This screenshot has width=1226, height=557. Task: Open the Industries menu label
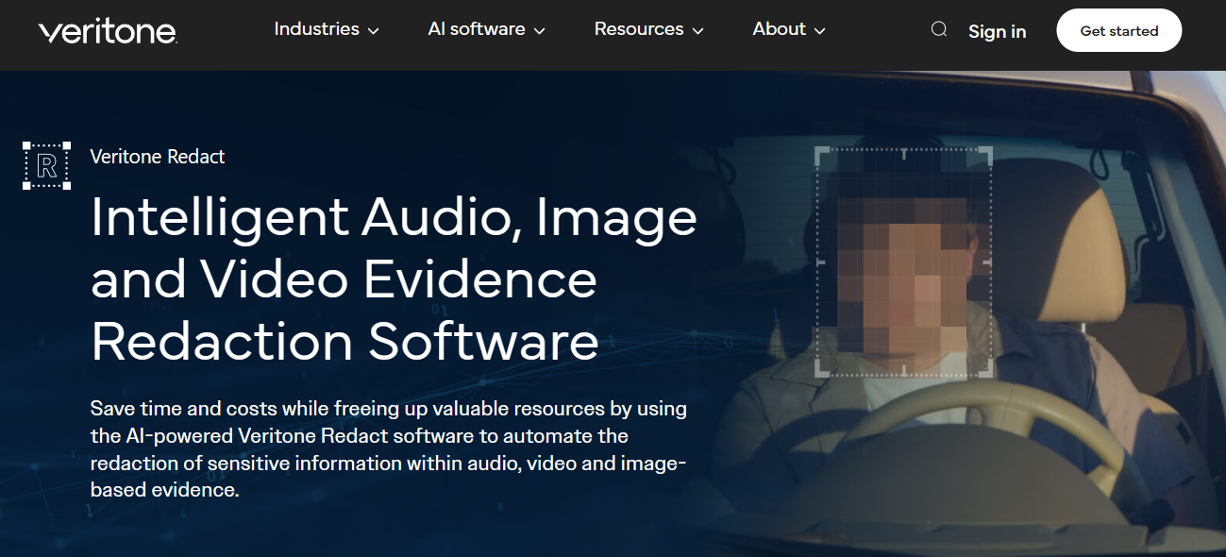pos(316,29)
